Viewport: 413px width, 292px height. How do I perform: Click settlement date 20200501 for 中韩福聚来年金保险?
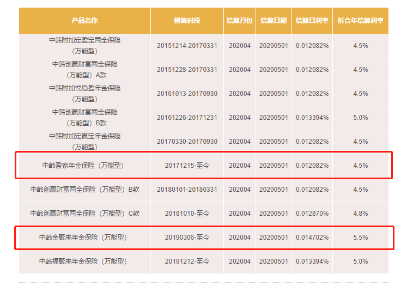point(274,261)
